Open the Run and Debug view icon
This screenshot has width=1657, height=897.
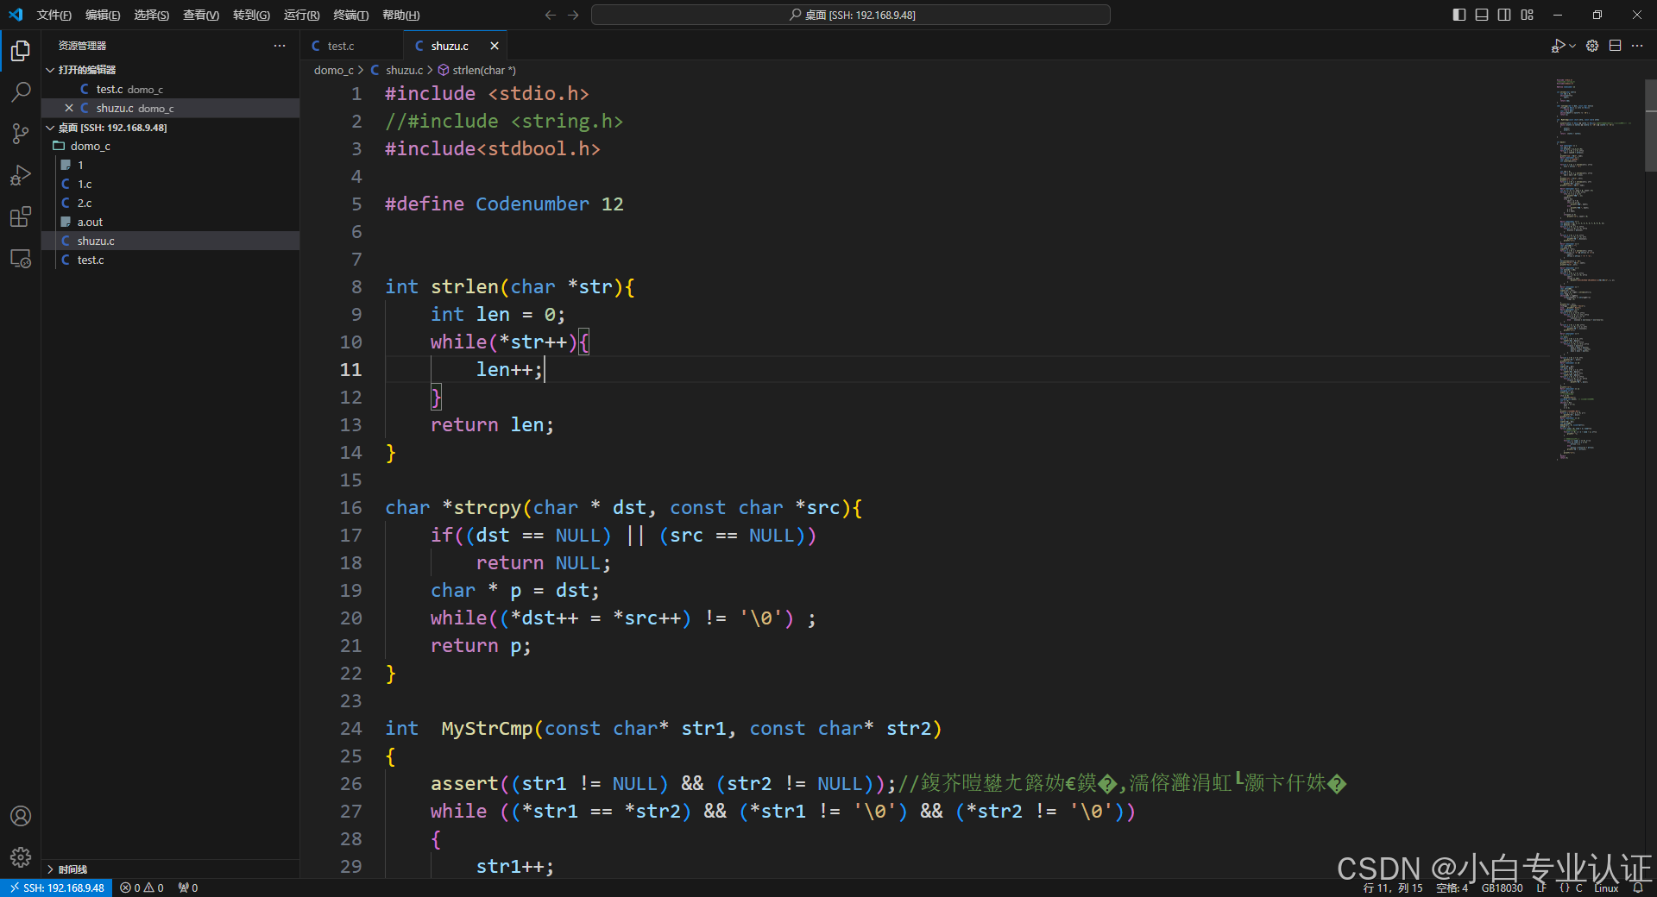tap(20, 175)
